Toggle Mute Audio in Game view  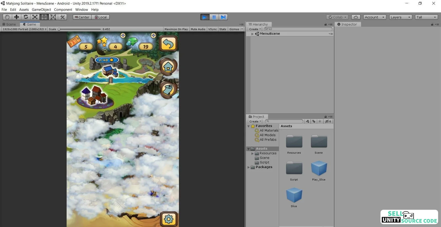click(198, 29)
